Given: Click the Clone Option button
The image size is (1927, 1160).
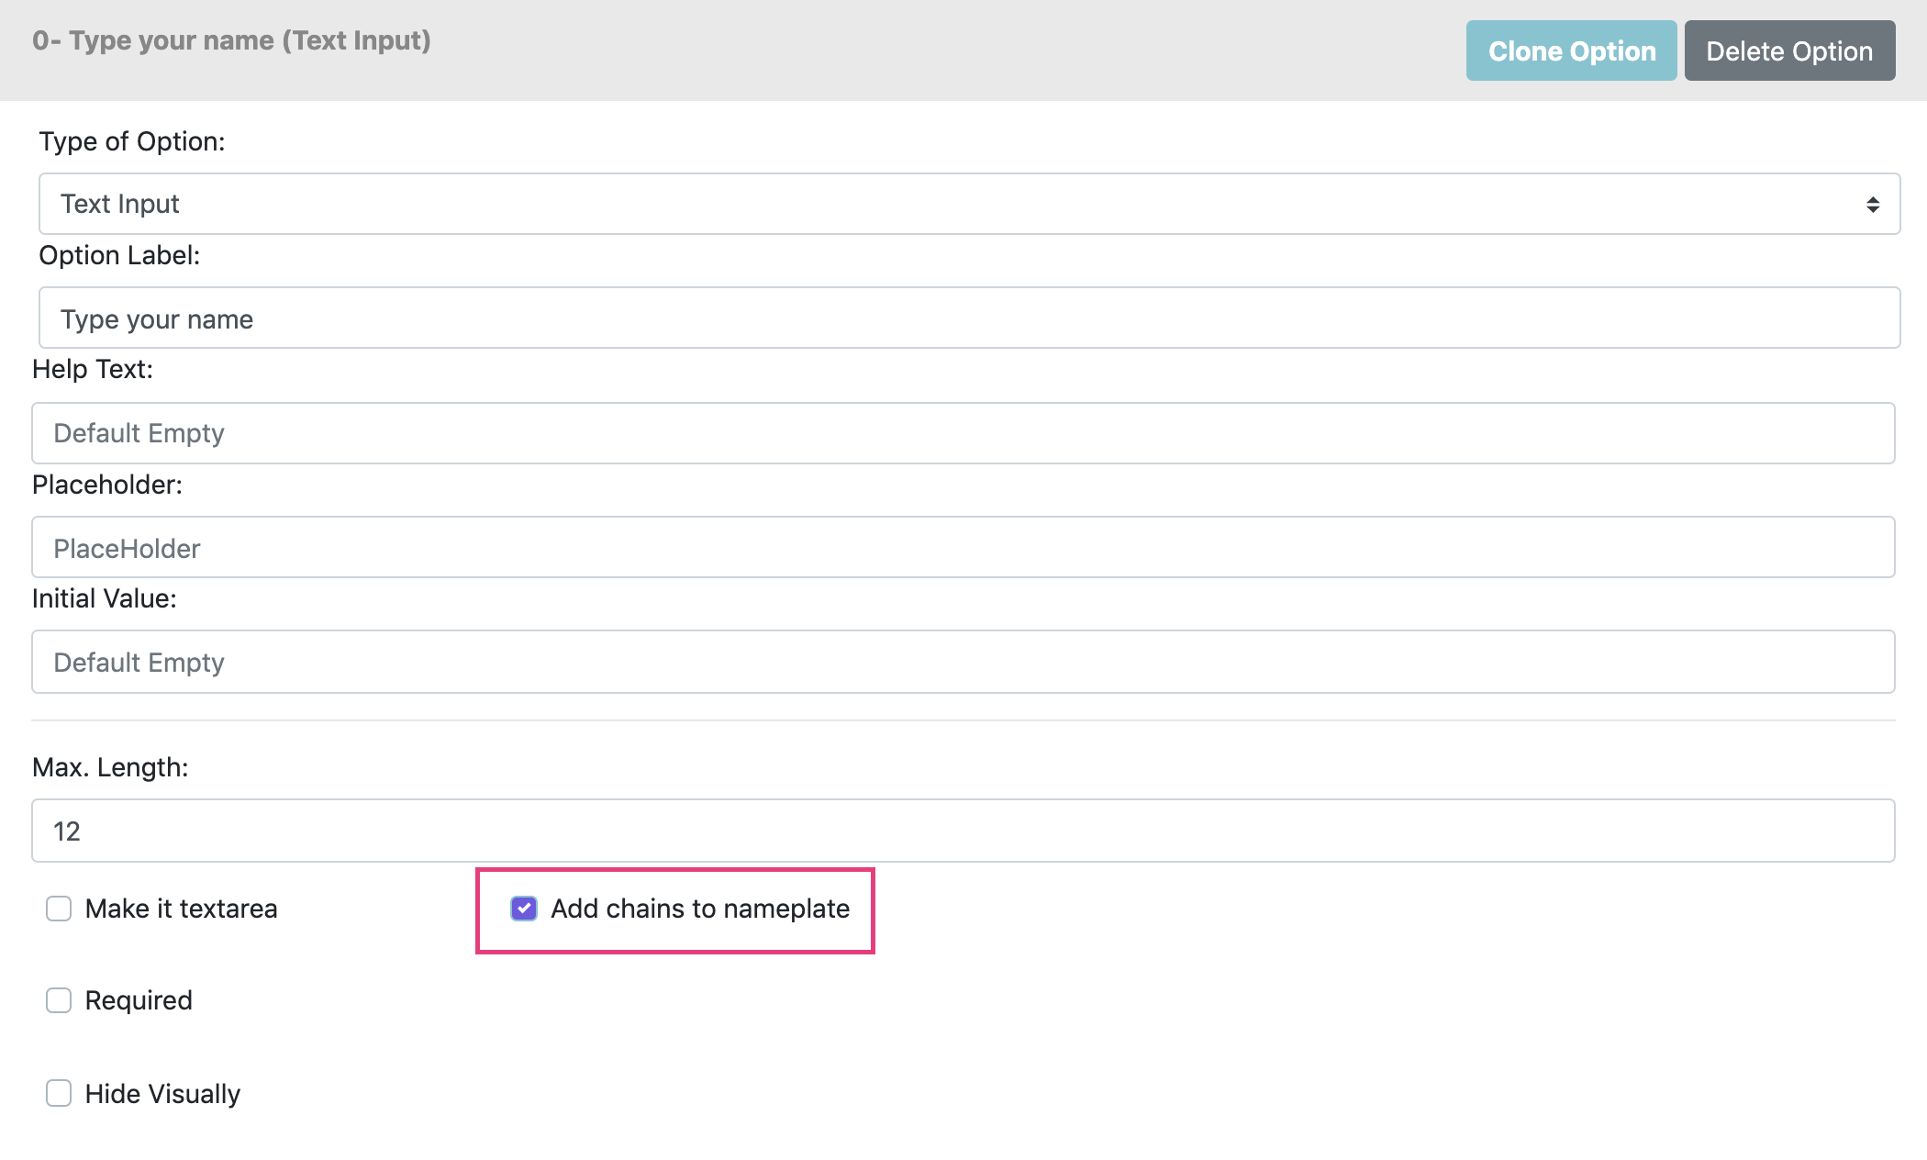Looking at the screenshot, I should point(1571,51).
